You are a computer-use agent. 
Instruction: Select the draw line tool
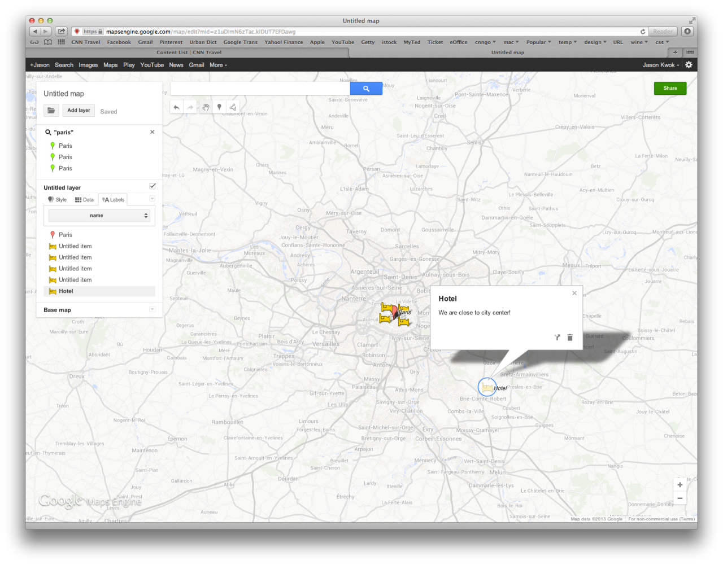(233, 107)
